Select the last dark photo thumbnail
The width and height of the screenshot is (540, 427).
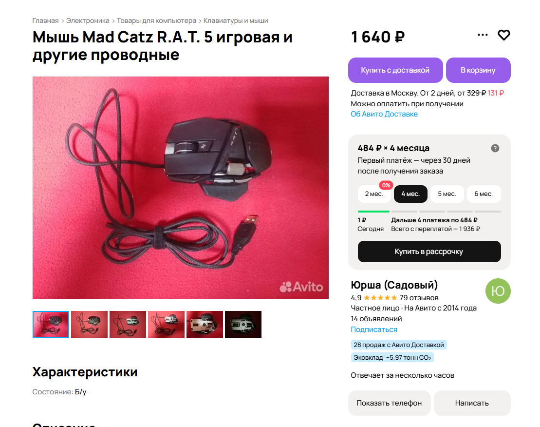click(x=243, y=324)
